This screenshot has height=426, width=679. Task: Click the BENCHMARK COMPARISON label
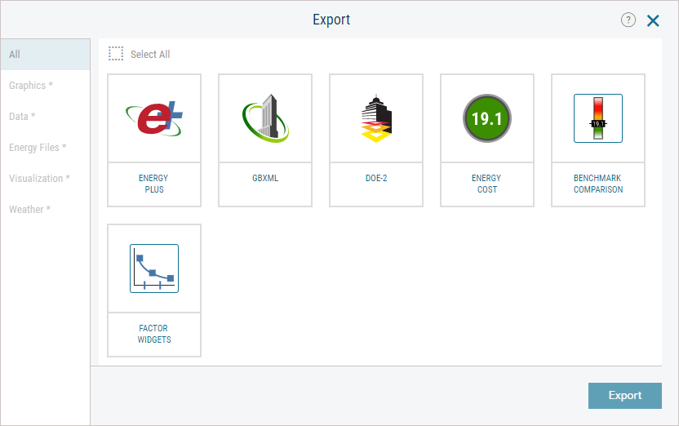pos(598,184)
